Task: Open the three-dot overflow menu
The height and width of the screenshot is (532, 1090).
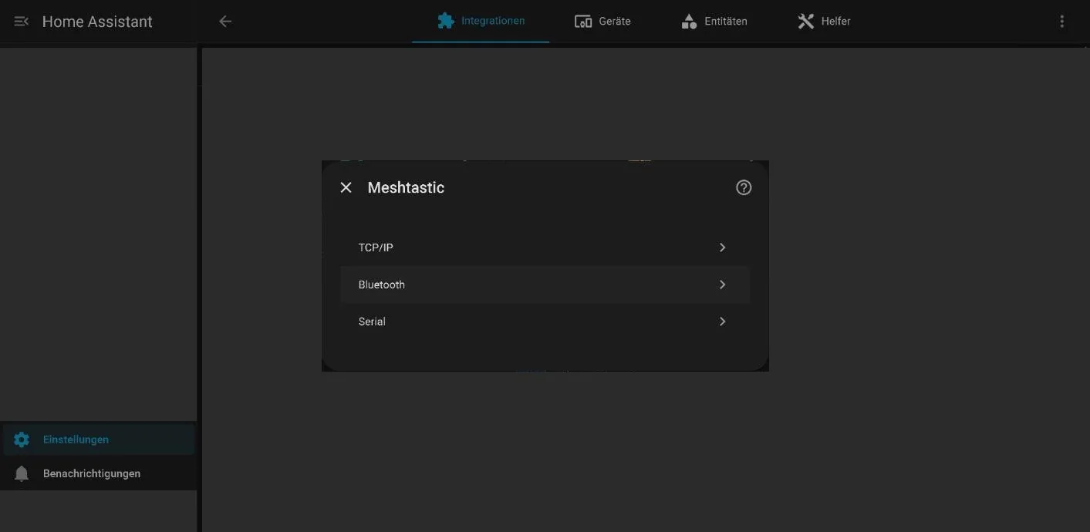Action: [1062, 22]
